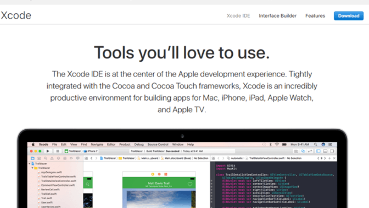The image size is (369, 208).
Task: Go back in storyboard editor jump bar
Action: (91, 158)
